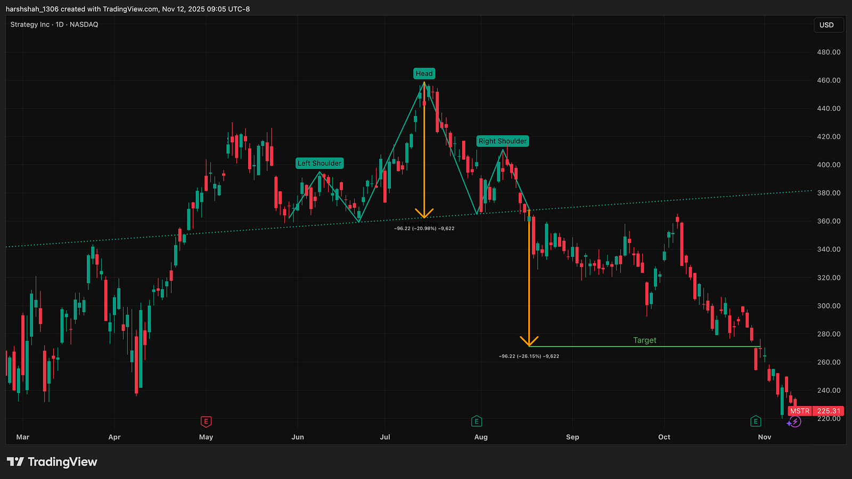This screenshot has width=852, height=479.
Task: Select the Right Shoulder pattern label
Action: [503, 141]
